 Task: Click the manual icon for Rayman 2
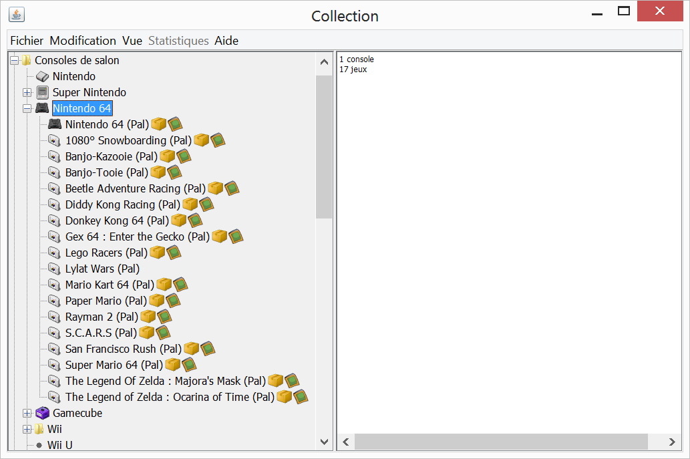click(x=164, y=317)
